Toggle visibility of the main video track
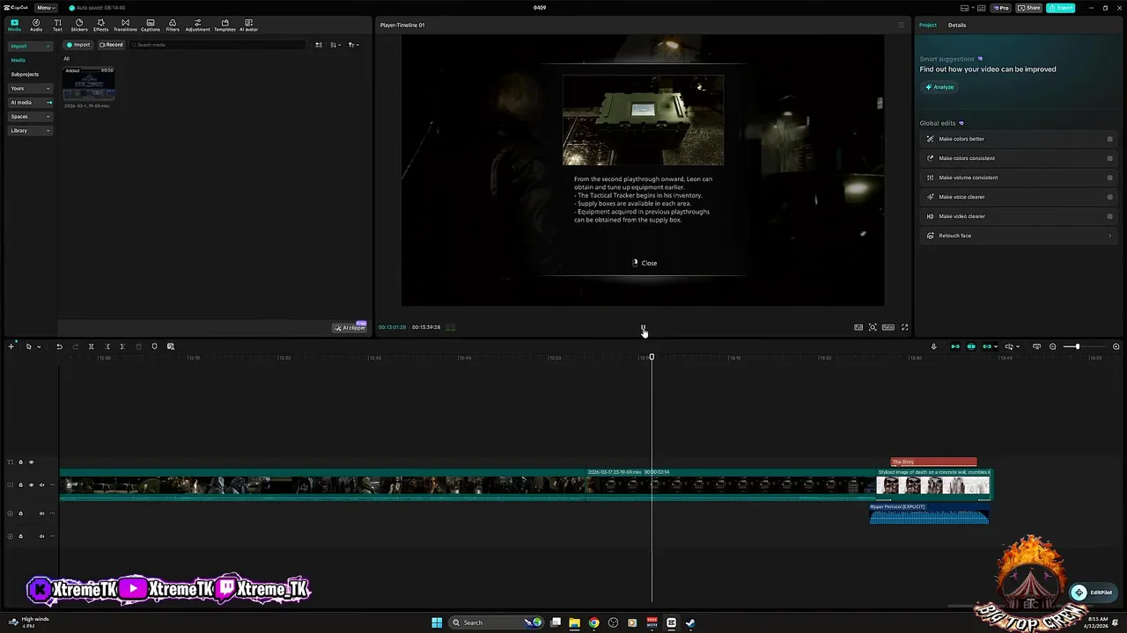1127x633 pixels. tap(31, 484)
